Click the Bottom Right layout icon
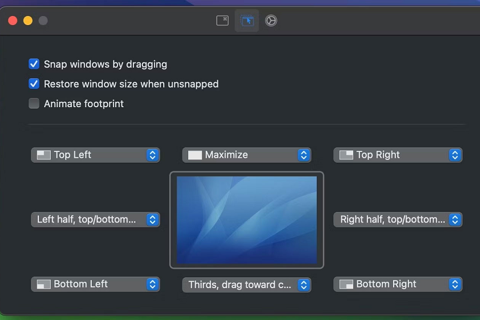Viewport: 480px width, 320px height. pyautogui.click(x=347, y=284)
